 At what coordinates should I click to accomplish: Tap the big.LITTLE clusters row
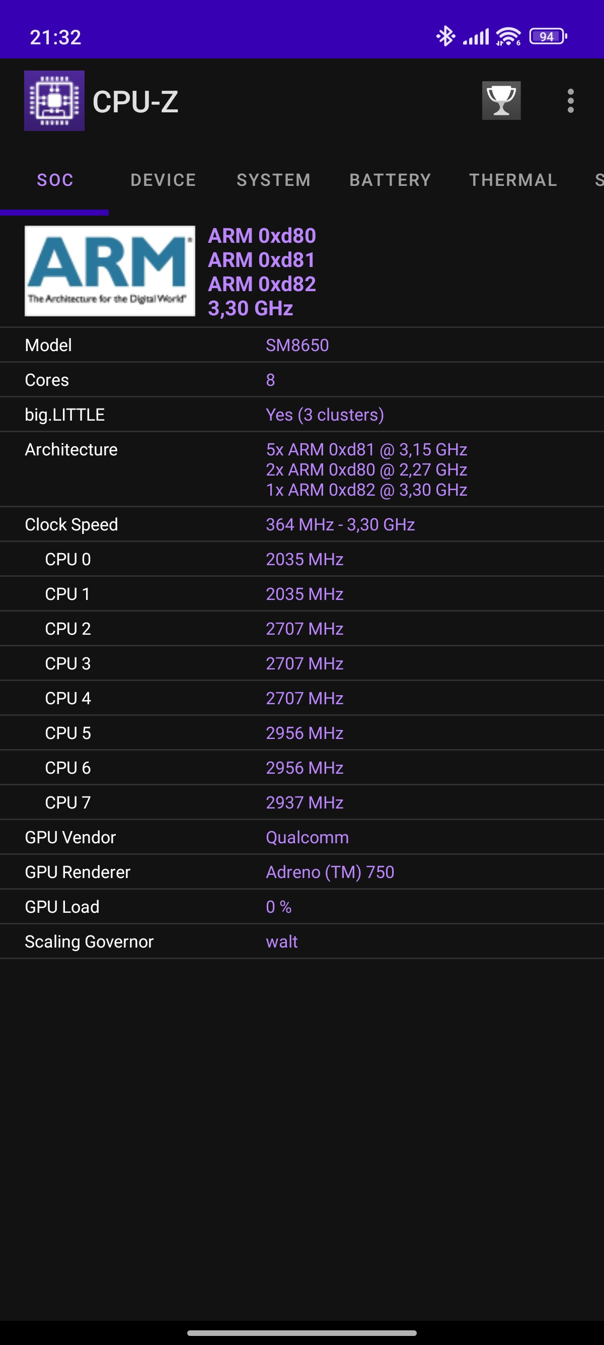click(x=302, y=415)
